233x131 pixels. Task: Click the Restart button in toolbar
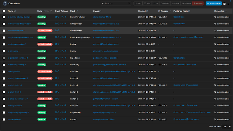pos(165,3)
